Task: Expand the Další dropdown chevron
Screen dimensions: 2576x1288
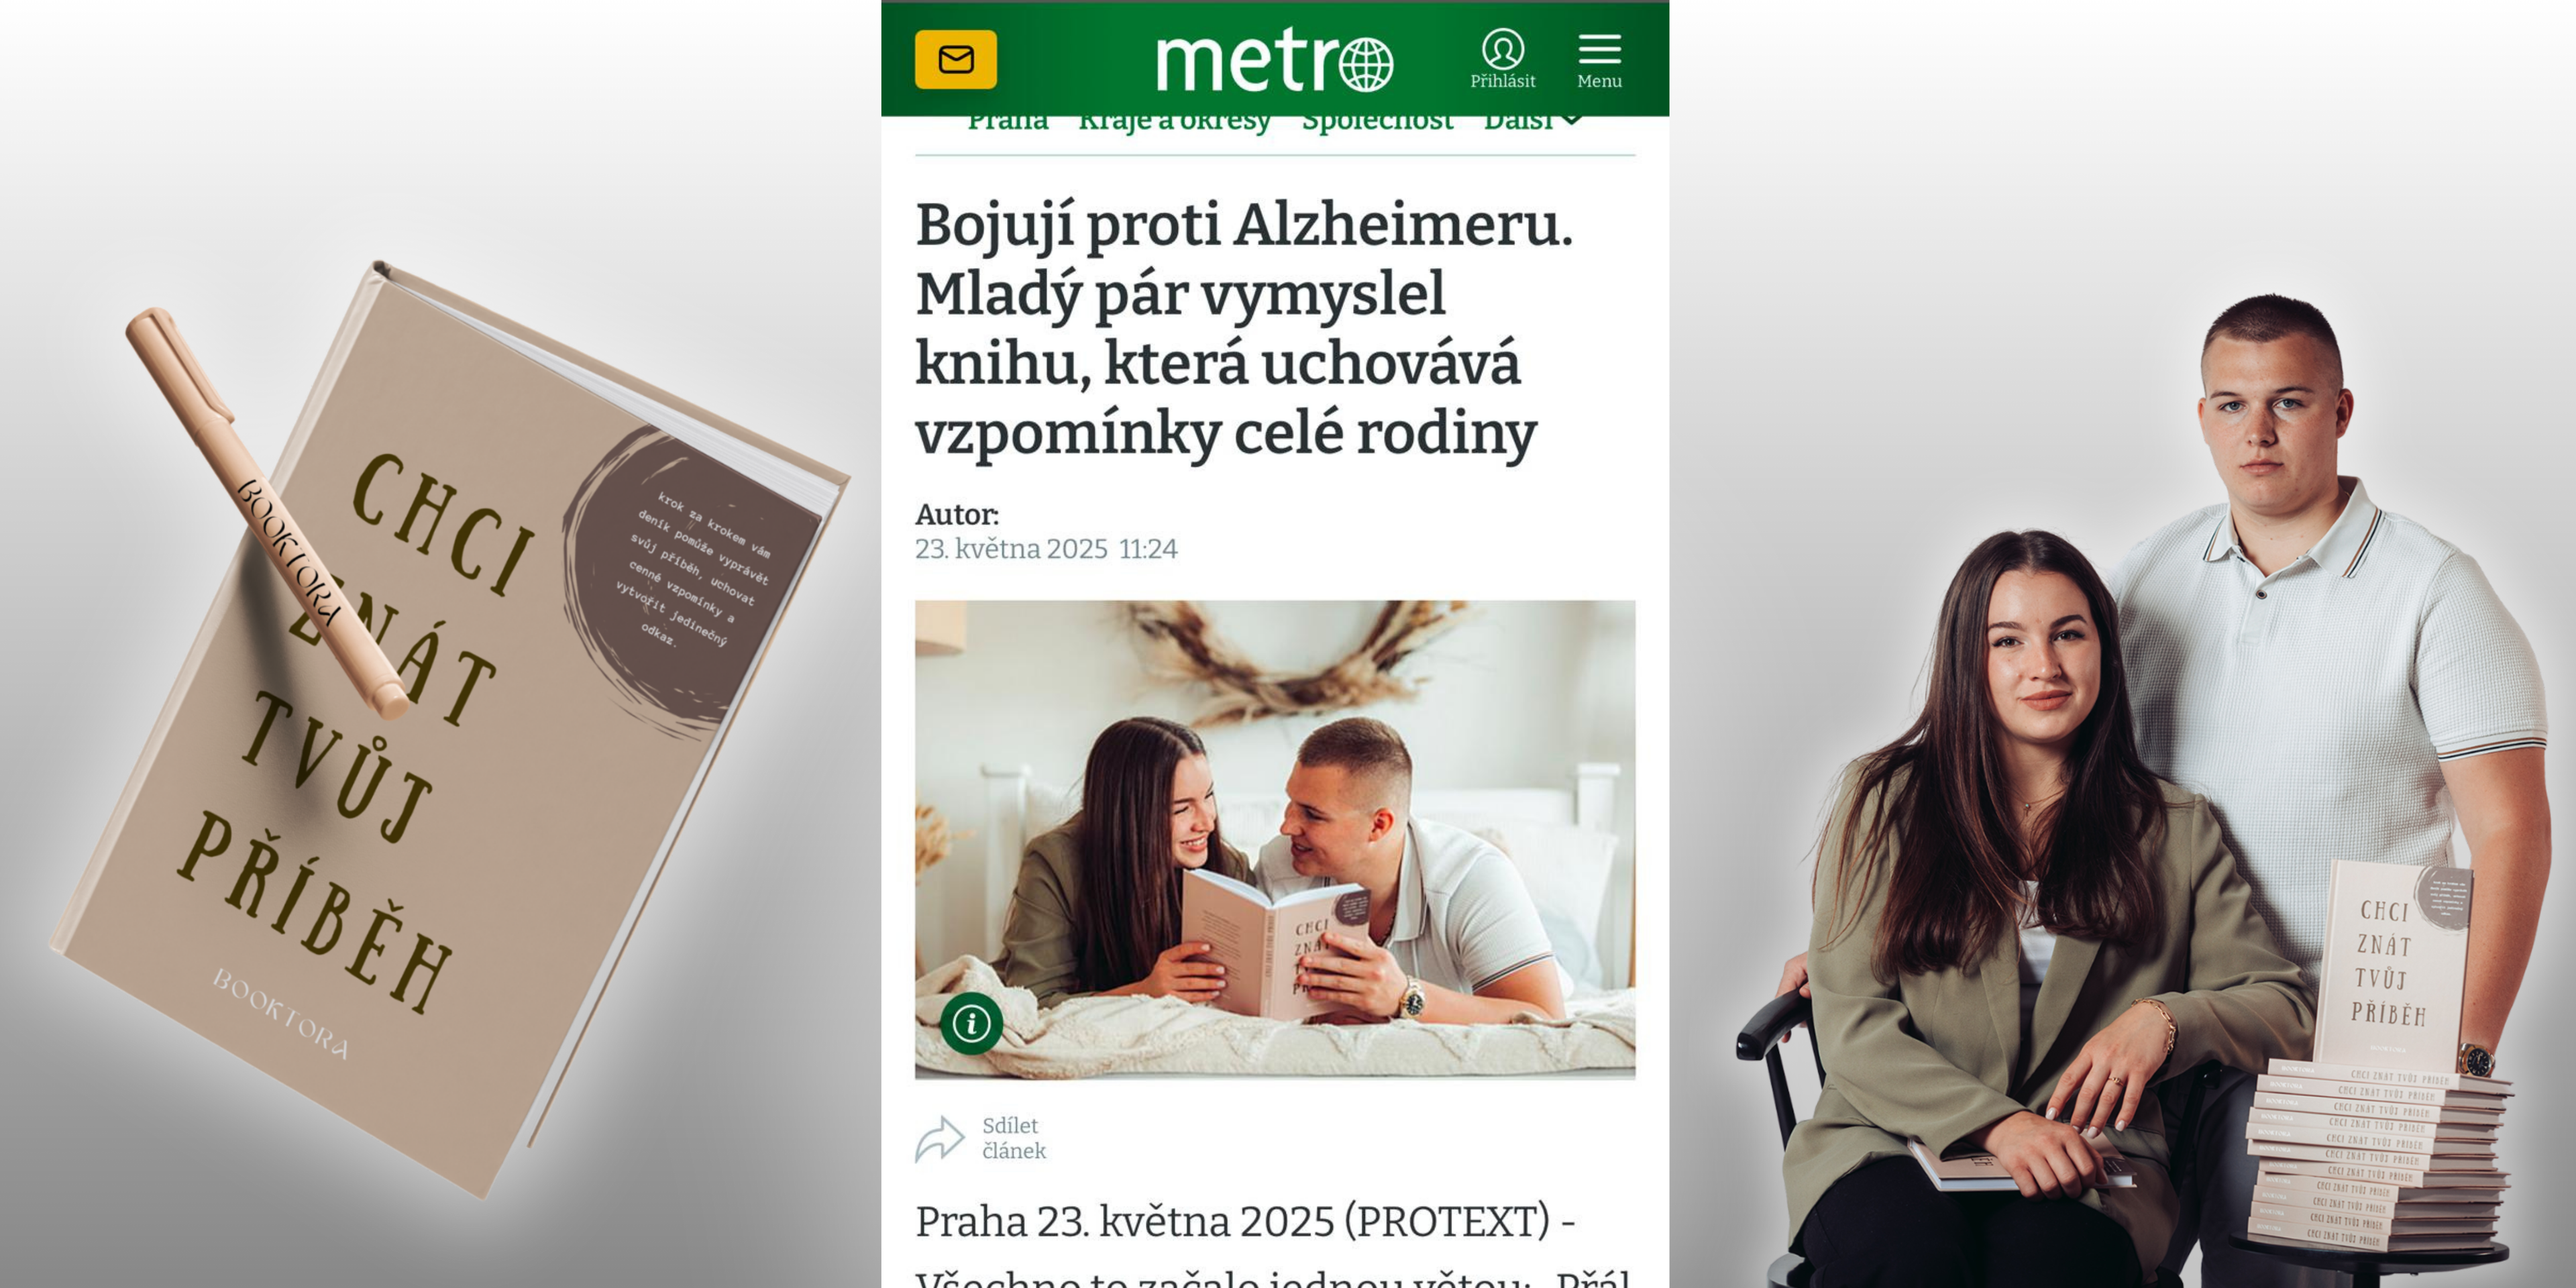Action: coord(1572,120)
